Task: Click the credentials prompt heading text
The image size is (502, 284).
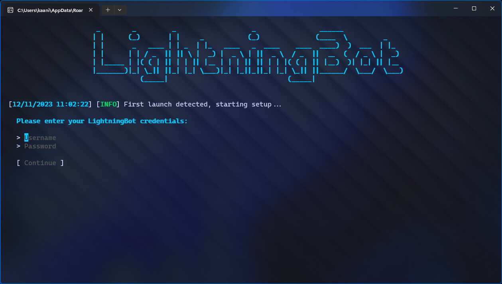Action: [102, 120]
